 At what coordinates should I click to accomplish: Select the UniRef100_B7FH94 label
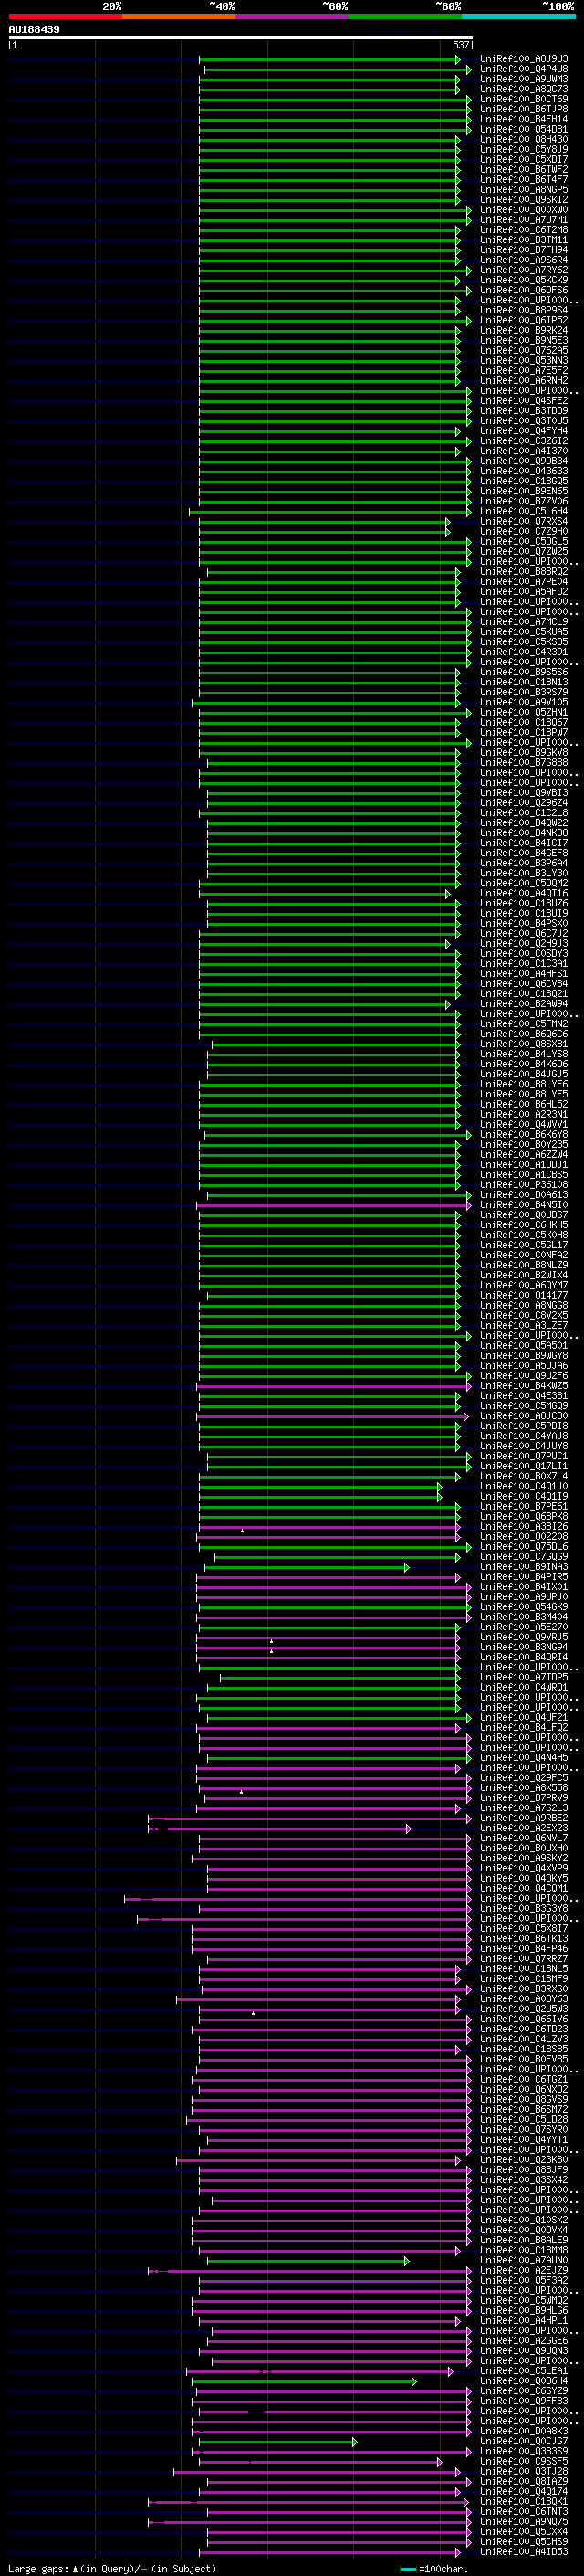pos(524,250)
